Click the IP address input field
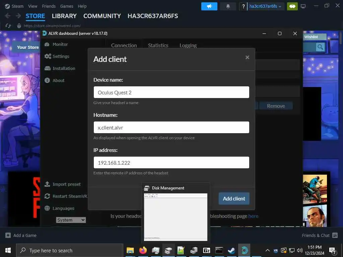Screen dimensions: 343x257 [171, 163]
